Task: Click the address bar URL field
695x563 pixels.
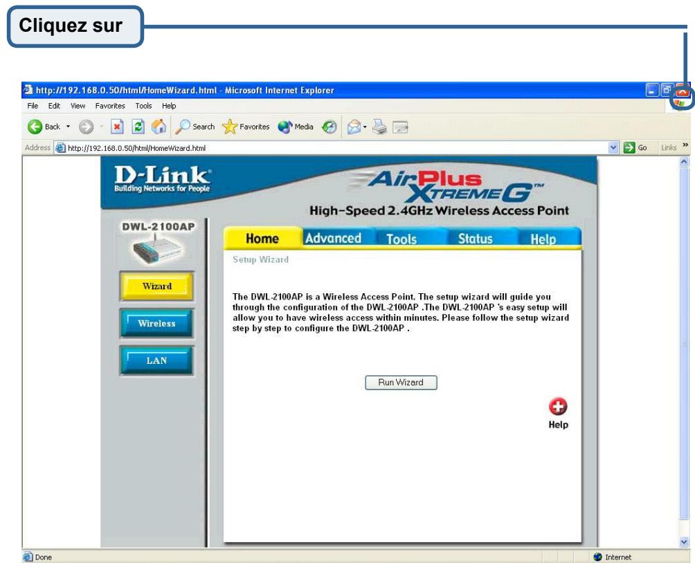Action: click(x=337, y=148)
